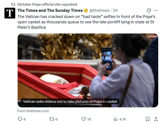Open the three-dot more options menu
This screenshot has width=163, height=125.
pyautogui.click(x=156, y=10)
